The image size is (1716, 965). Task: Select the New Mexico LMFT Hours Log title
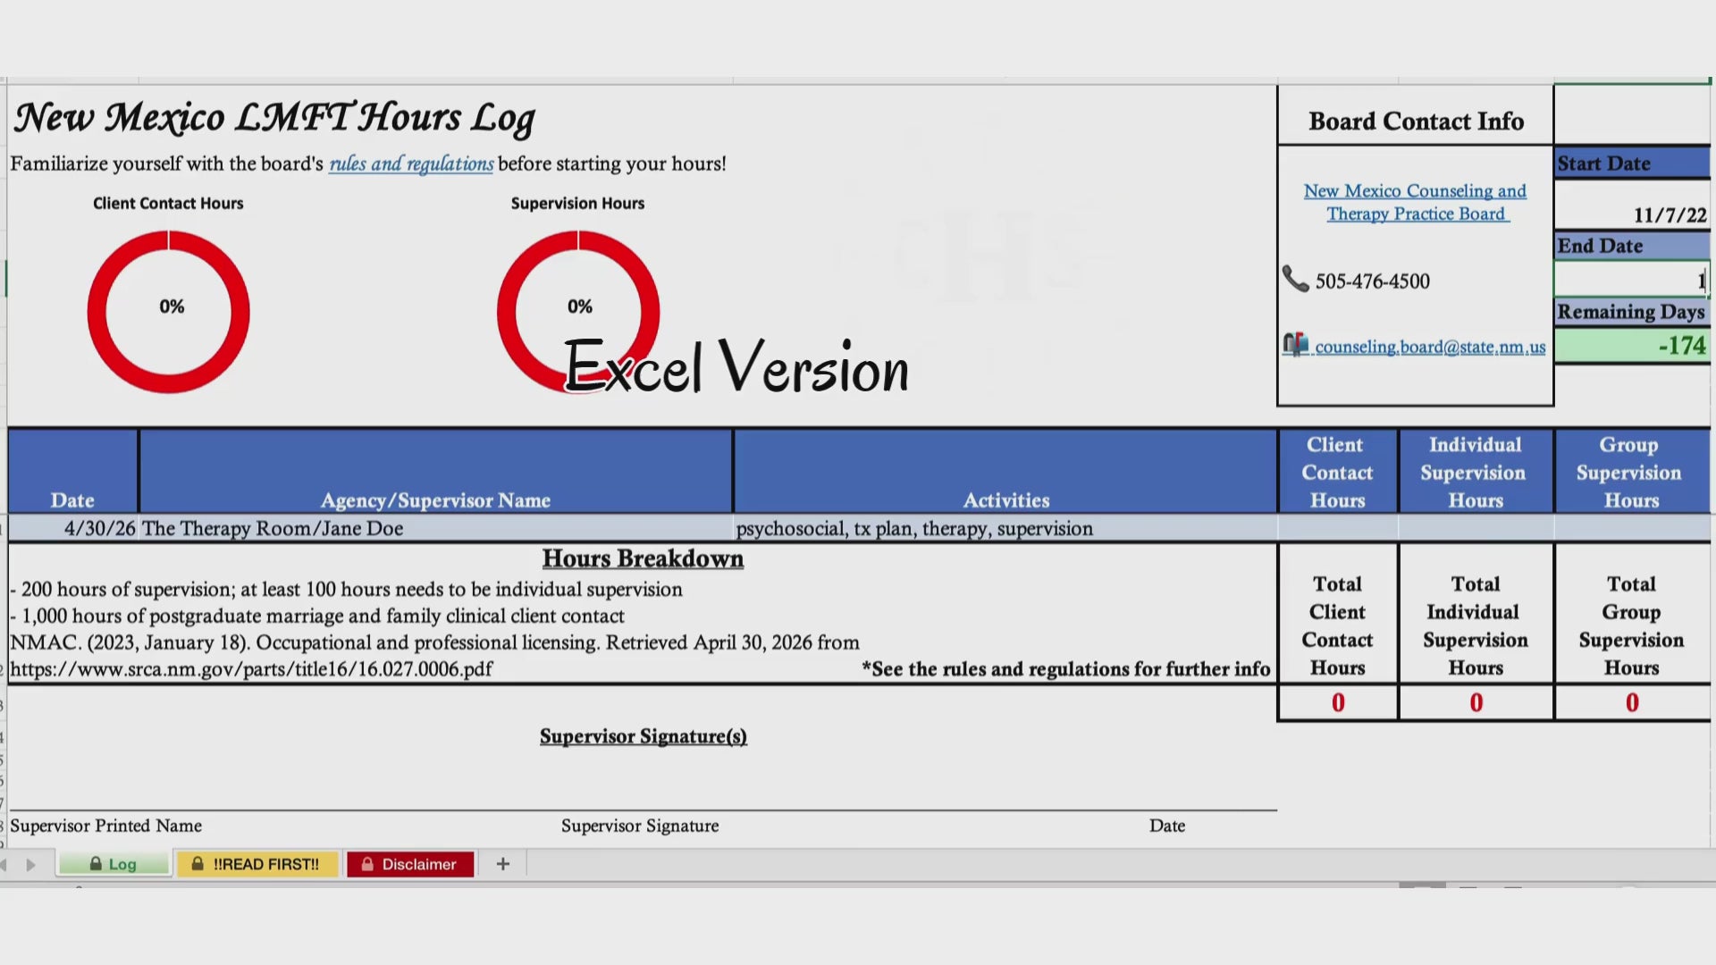274,118
